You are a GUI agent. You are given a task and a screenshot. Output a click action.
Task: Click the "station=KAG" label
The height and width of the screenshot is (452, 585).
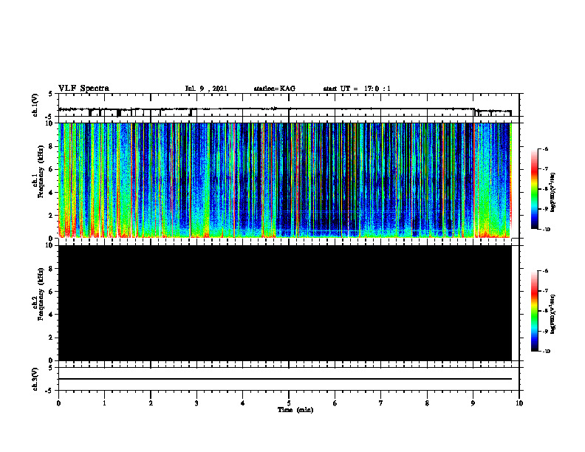[x=274, y=89]
